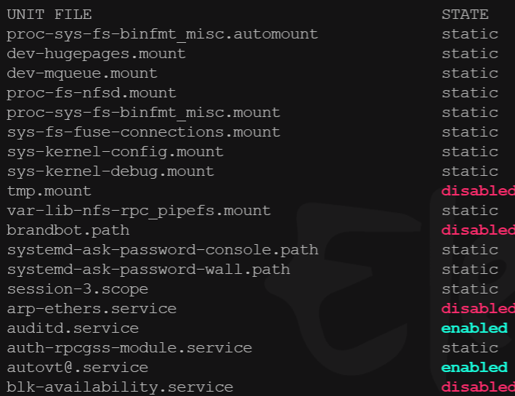Screen dimensions: 515x396
Task: Click systemd-ask-password-wall.path line
Action: click(x=148, y=270)
